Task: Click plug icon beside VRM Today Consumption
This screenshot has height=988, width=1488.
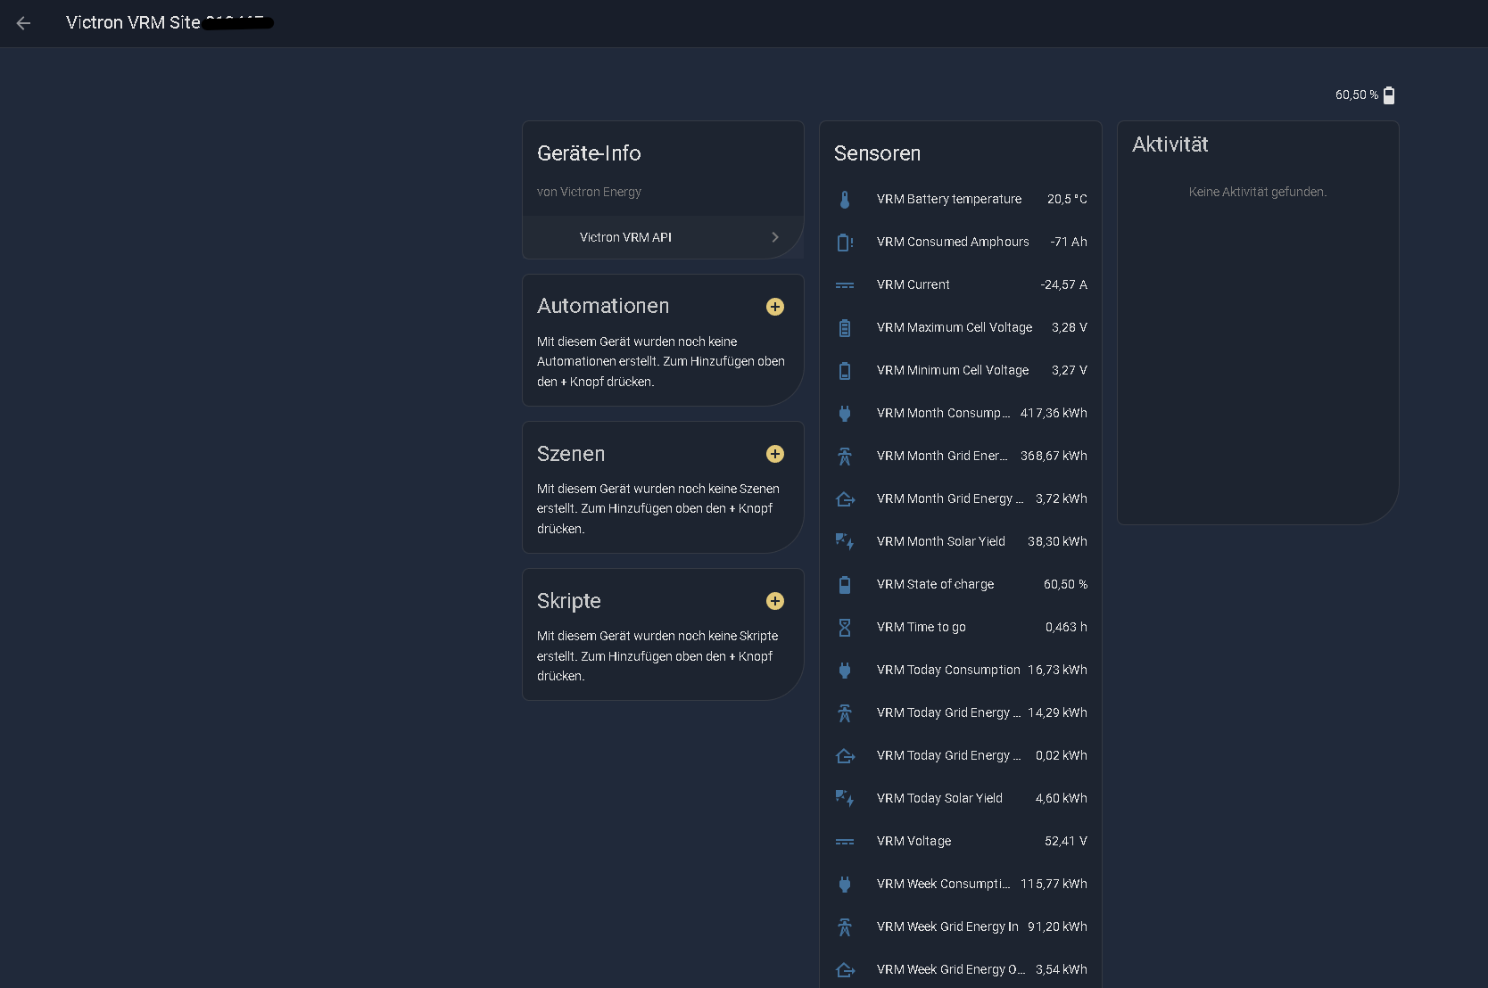Action: coord(844,671)
